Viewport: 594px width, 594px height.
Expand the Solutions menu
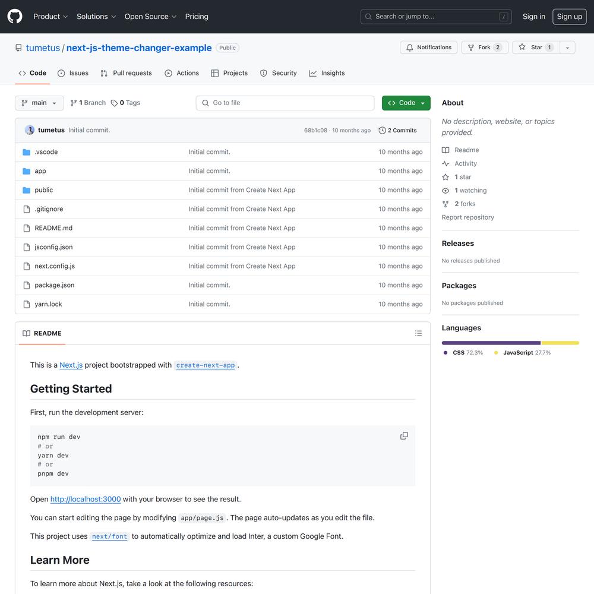tap(96, 17)
